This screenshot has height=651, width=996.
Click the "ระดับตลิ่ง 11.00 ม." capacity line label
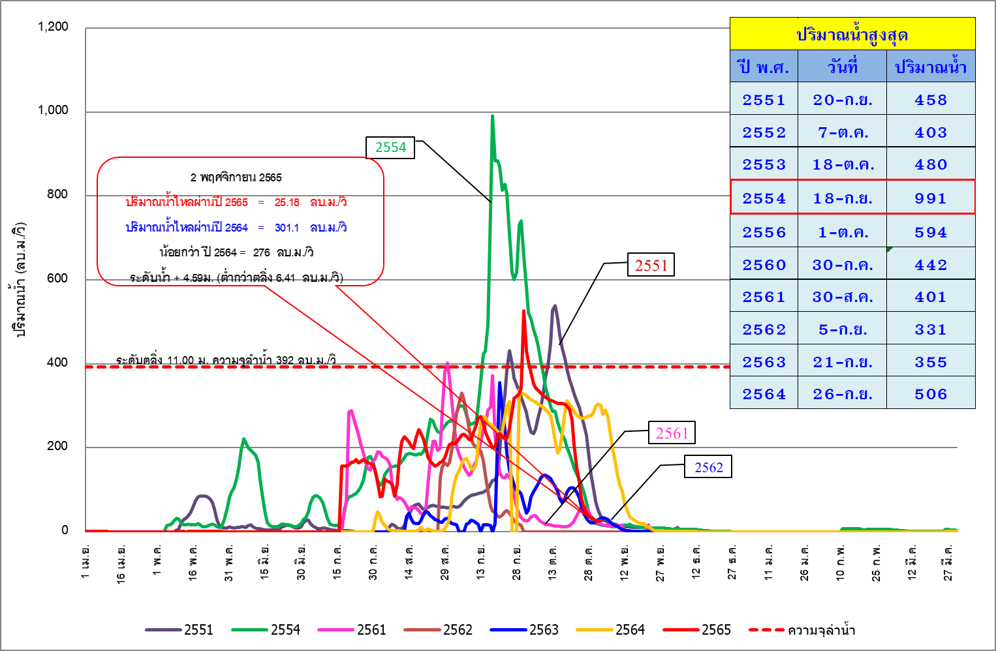(x=226, y=359)
